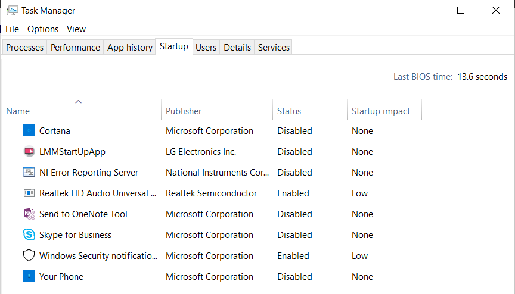Image resolution: width=515 pixels, height=294 pixels.
Task: Open the App history tab
Action: 130,48
